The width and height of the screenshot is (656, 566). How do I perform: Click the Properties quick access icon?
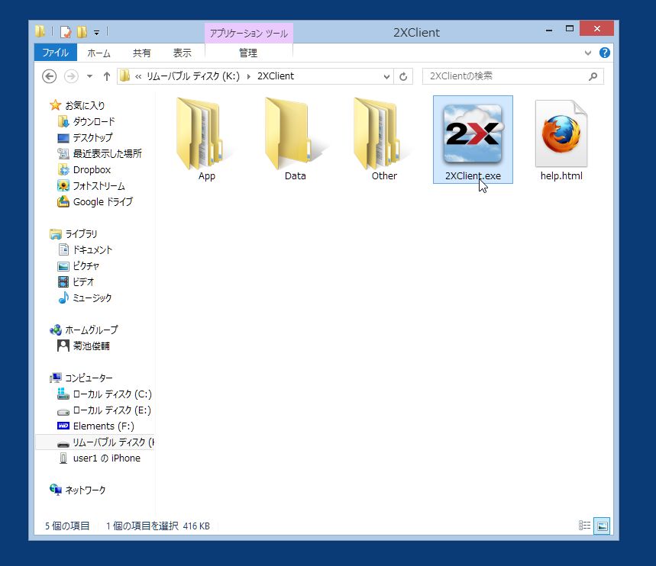pos(66,32)
